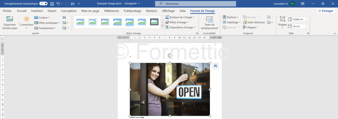Image resolution: width=338 pixels, height=119 pixels.
Task: Click the compress pictures icon
Action: 64,17
